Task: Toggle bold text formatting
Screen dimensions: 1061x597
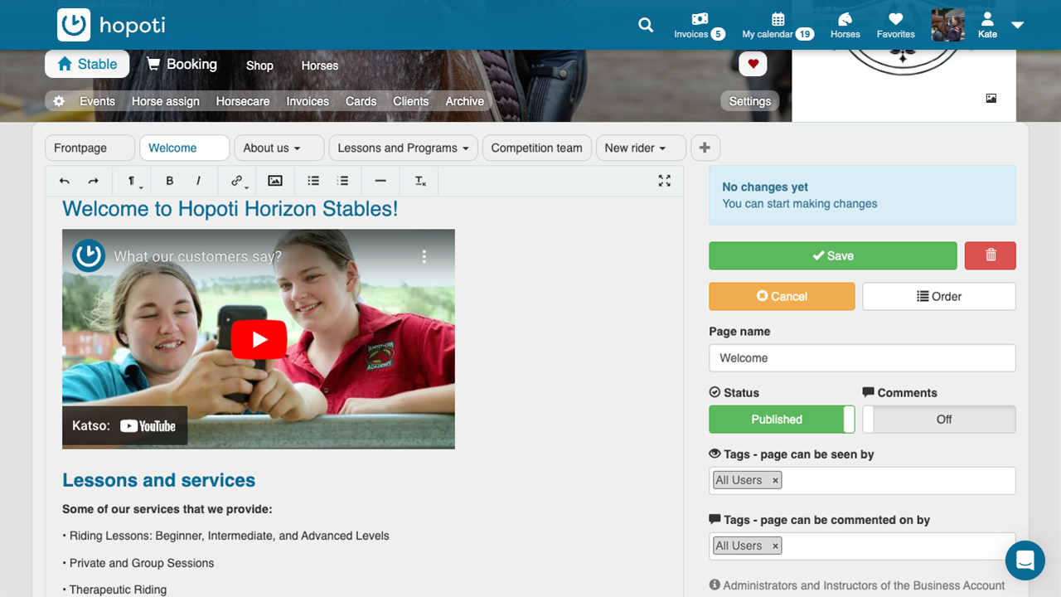Action: (170, 181)
